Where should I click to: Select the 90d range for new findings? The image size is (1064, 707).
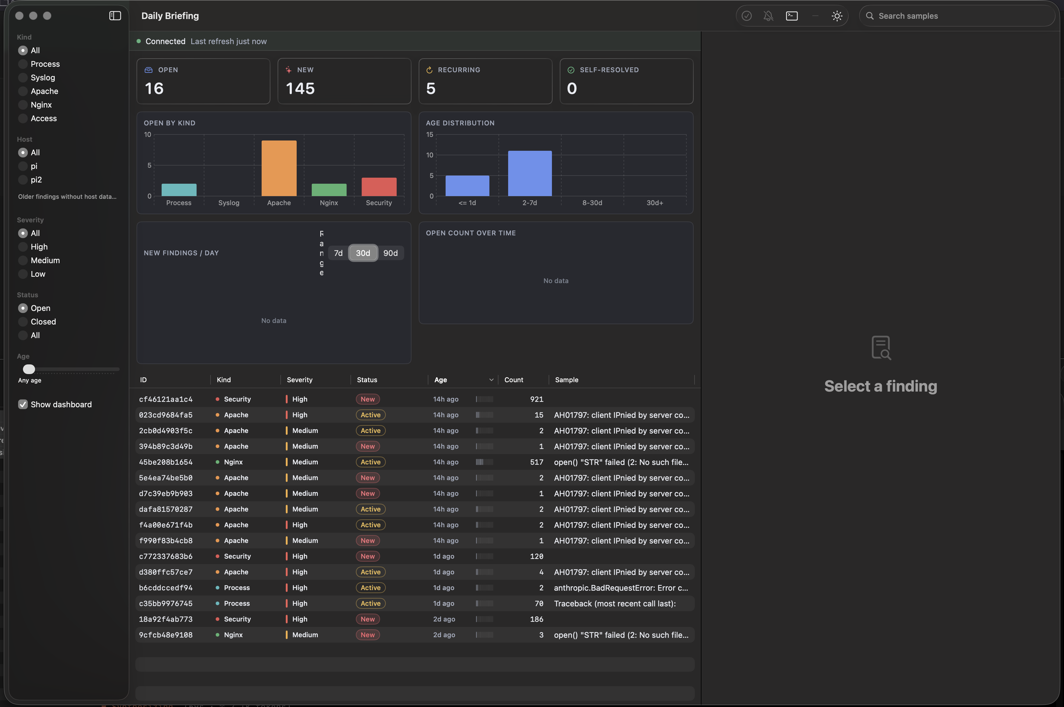tap(390, 253)
